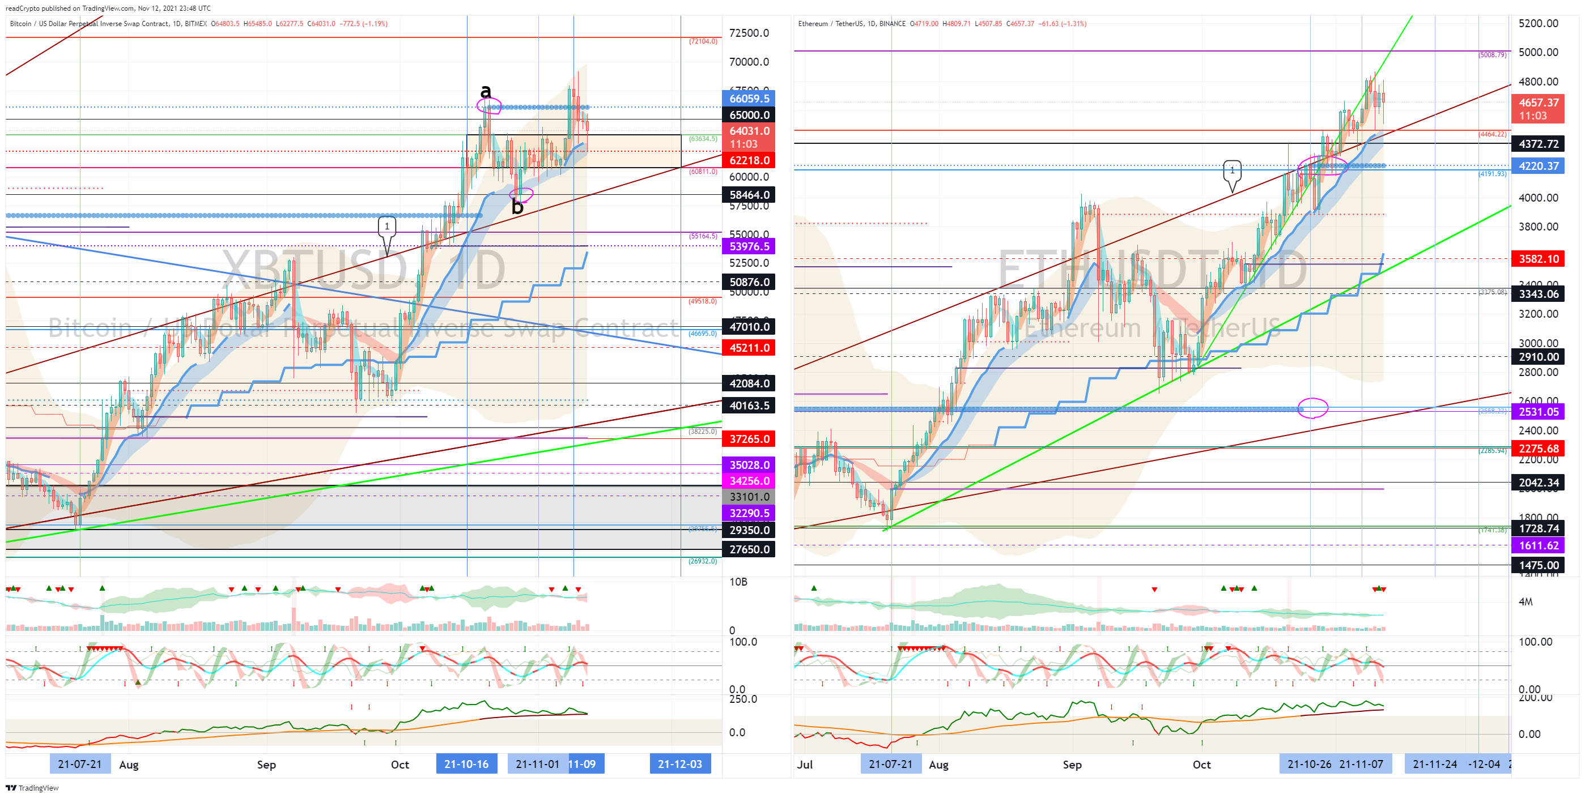The width and height of the screenshot is (1585, 798).
Task: Select the 45211.0 red price label
Action: point(749,347)
